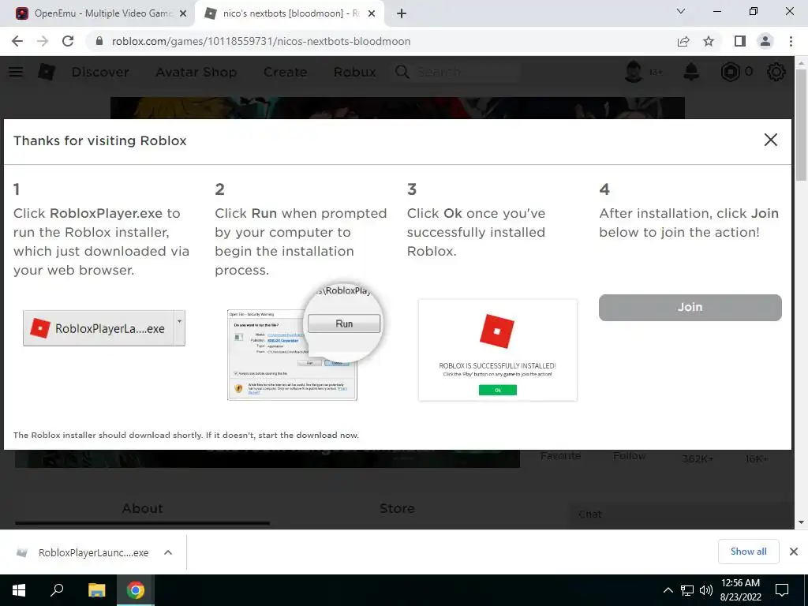Click the forward navigation arrow
Viewport: 808px width, 606px height.
pos(43,41)
